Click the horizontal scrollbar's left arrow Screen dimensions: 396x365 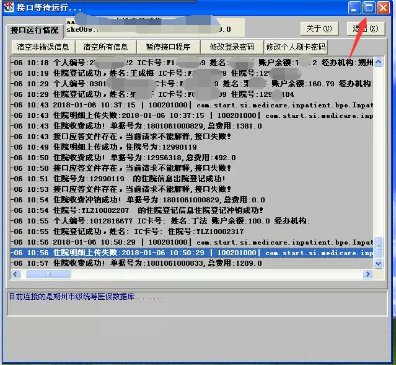tap(15, 274)
